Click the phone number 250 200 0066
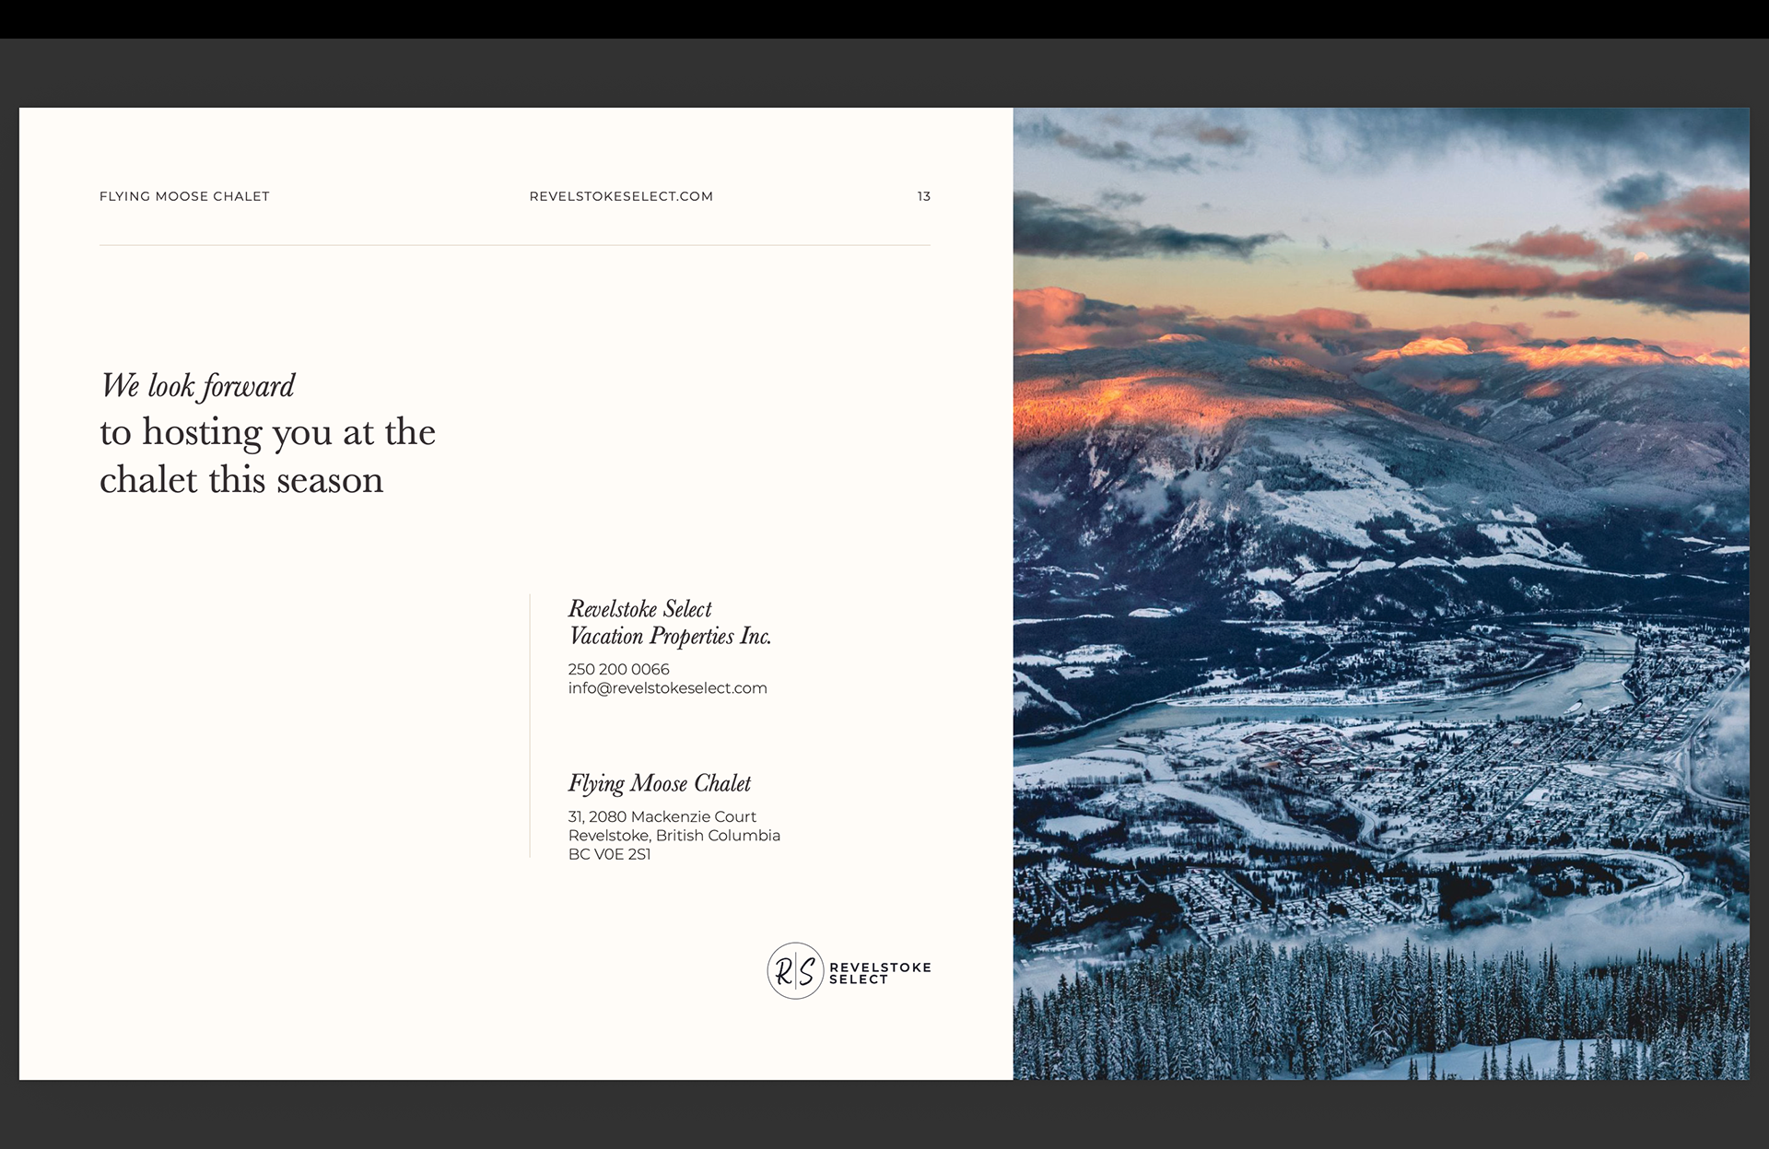Viewport: 1769px width, 1149px height. (618, 669)
